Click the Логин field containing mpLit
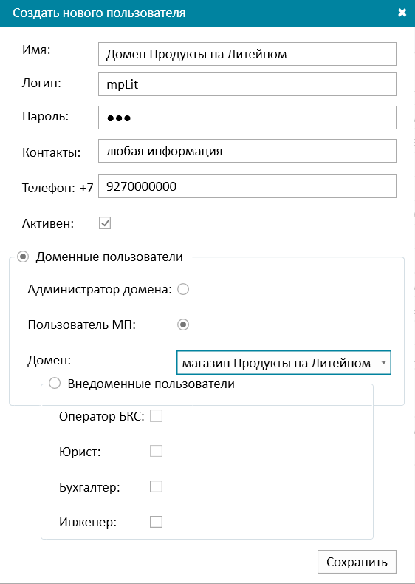415x584 pixels. pyautogui.click(x=247, y=84)
